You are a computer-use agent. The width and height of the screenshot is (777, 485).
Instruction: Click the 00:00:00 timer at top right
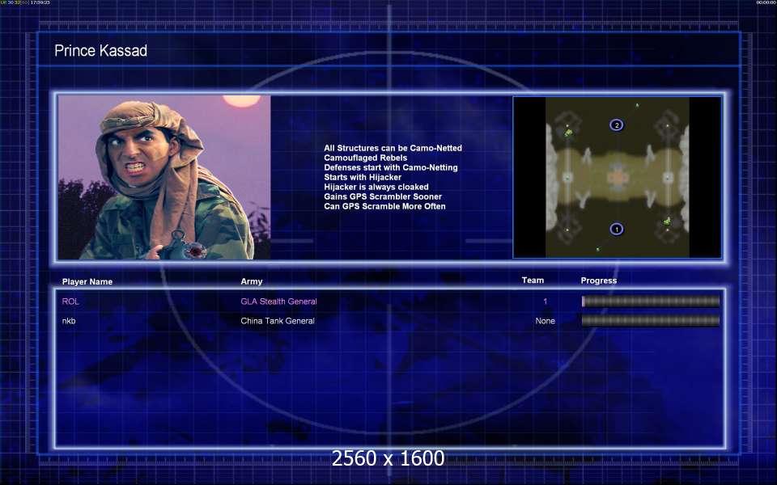tap(766, 2)
